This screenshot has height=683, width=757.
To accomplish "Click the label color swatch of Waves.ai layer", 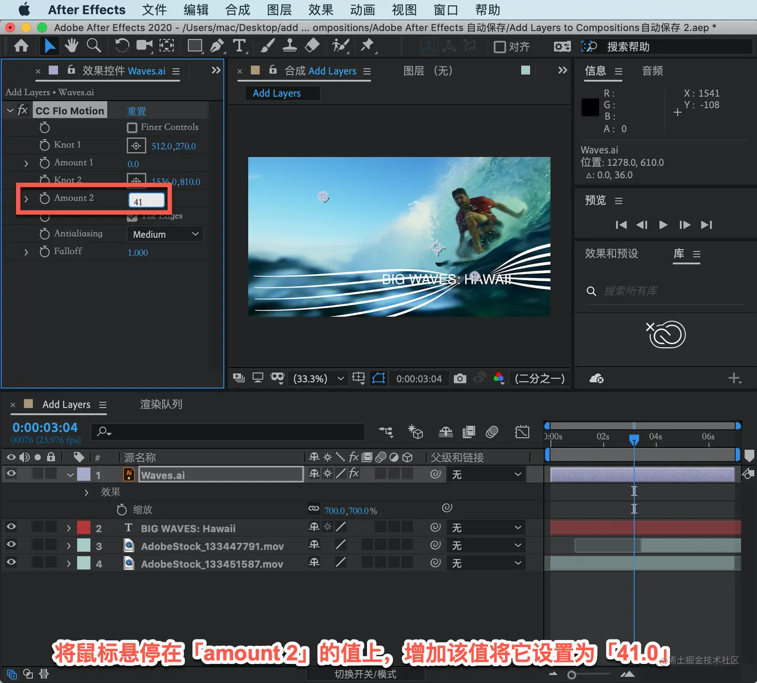I will (84, 475).
